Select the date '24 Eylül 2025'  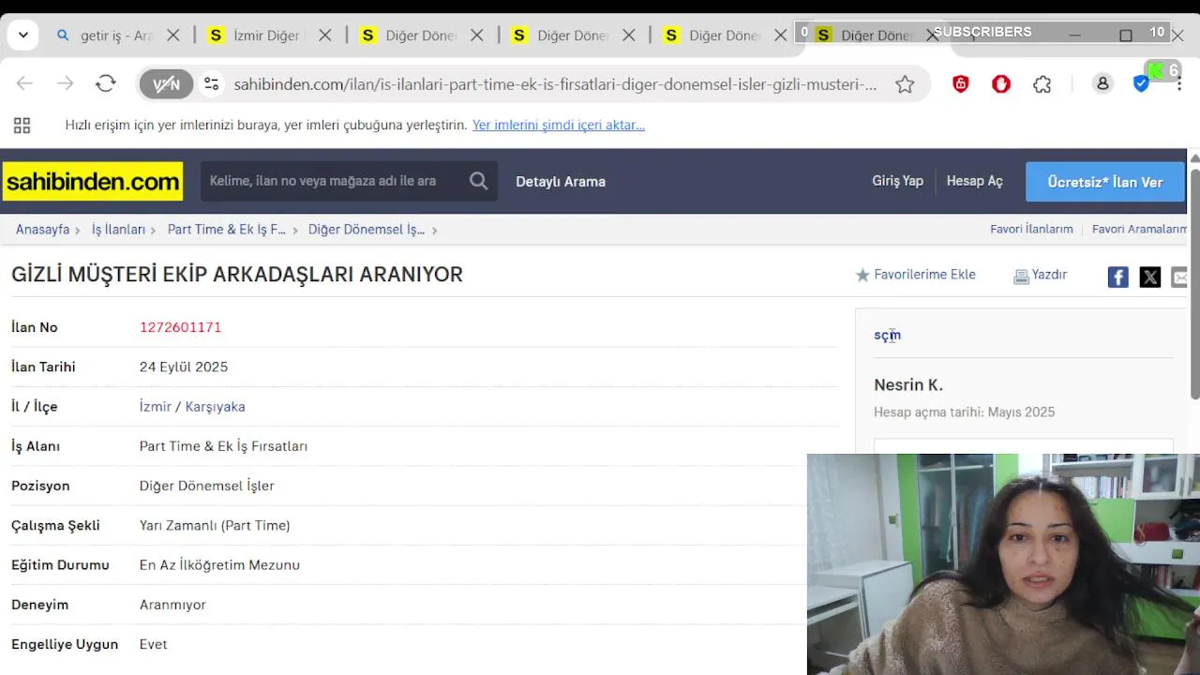(x=184, y=367)
